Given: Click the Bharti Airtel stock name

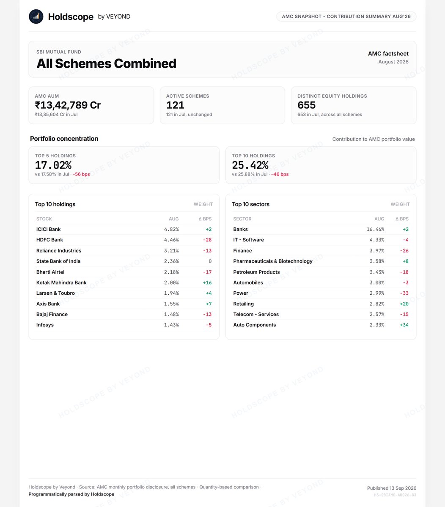Looking at the screenshot, I should click(x=50, y=272).
